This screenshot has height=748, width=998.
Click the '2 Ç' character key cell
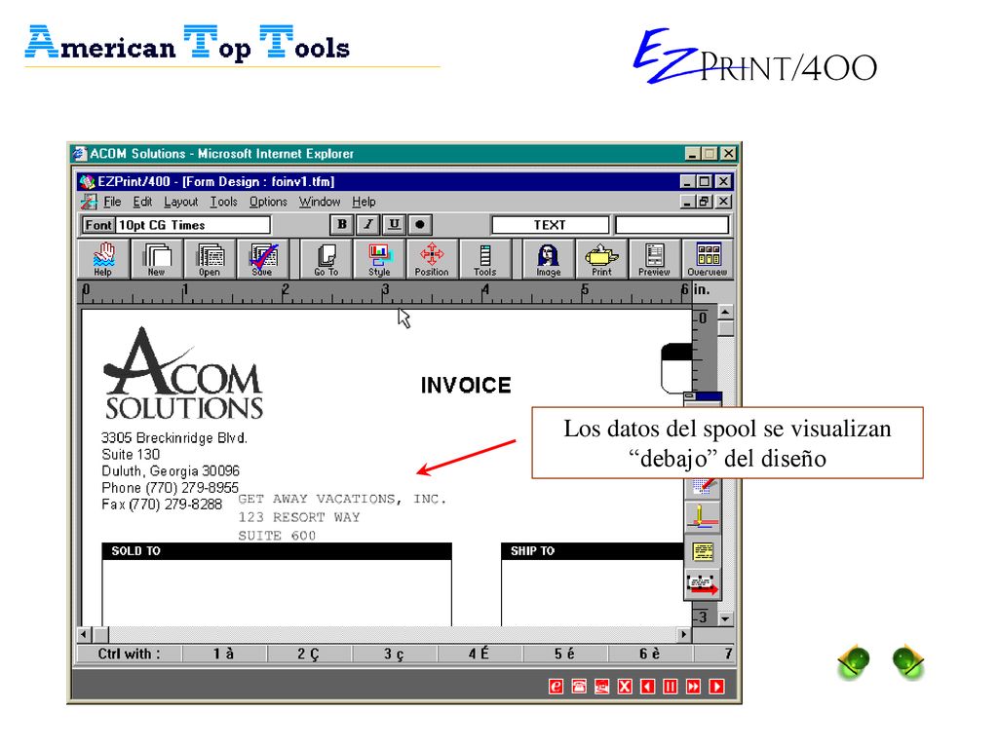(x=309, y=654)
